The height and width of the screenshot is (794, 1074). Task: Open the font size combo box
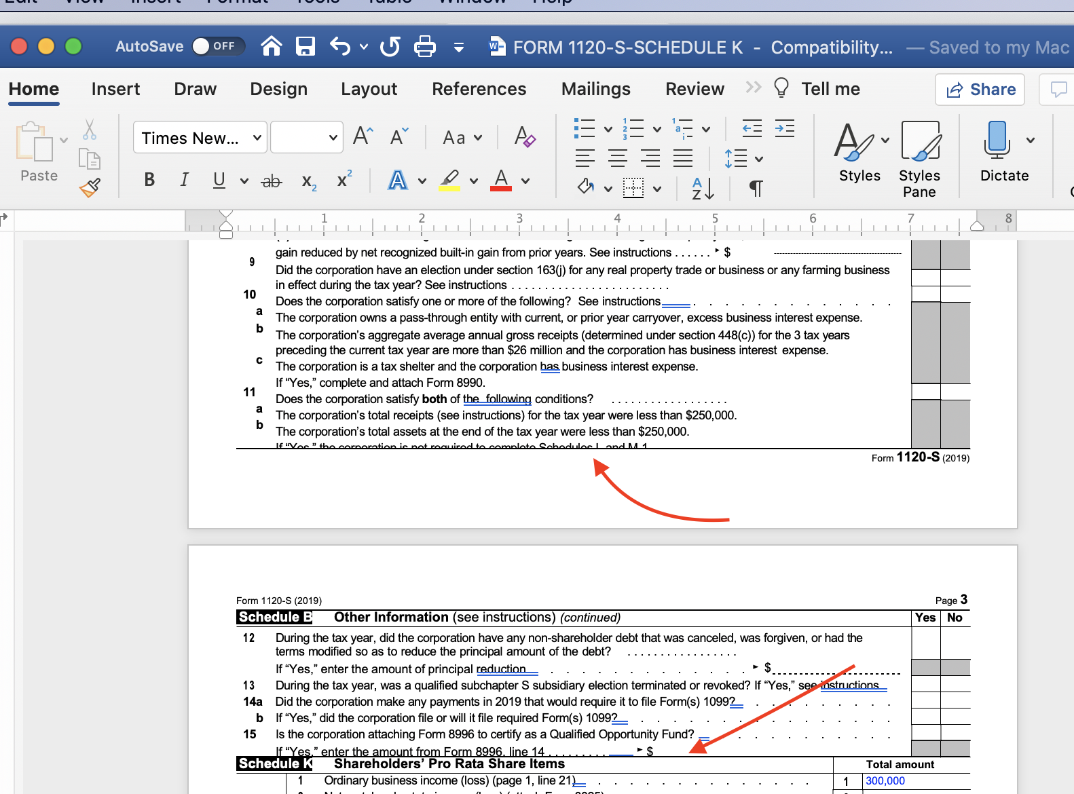306,138
